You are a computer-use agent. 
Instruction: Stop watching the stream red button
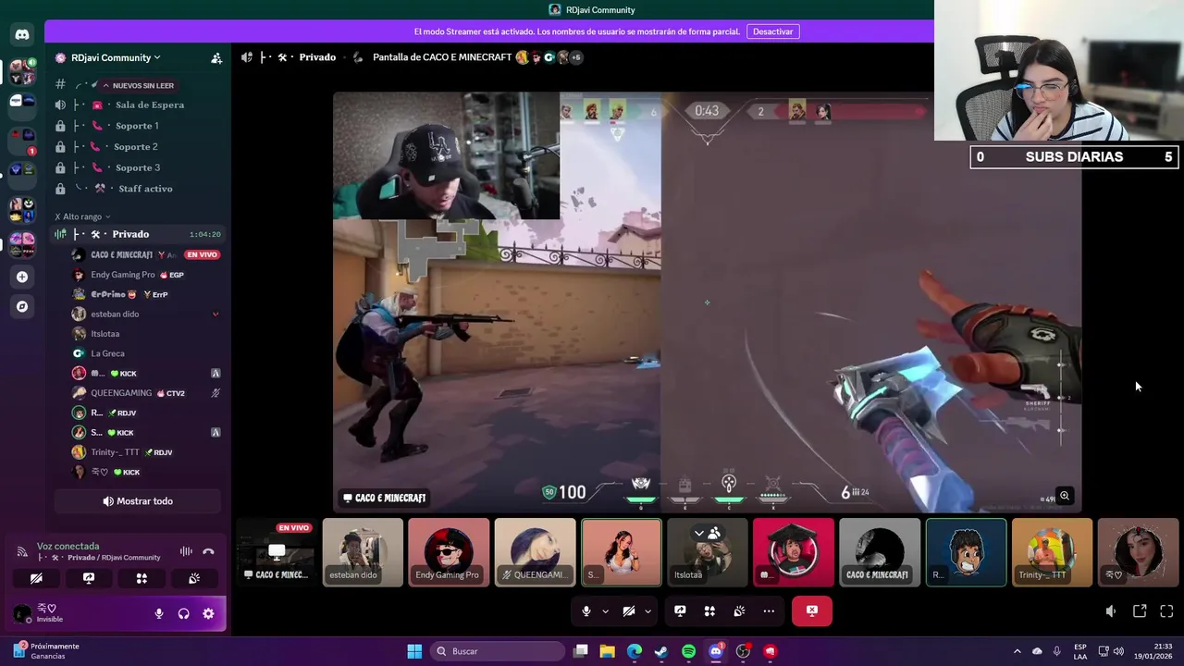812,611
